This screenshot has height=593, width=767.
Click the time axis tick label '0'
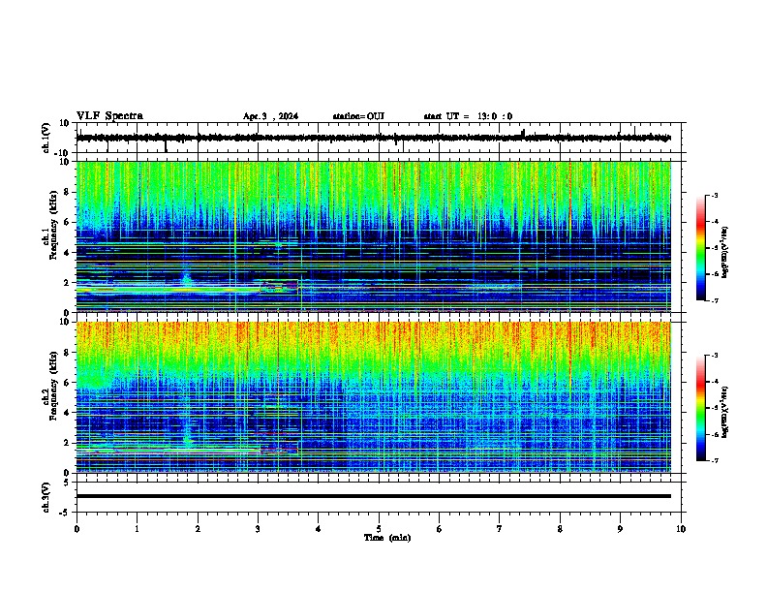click(77, 529)
